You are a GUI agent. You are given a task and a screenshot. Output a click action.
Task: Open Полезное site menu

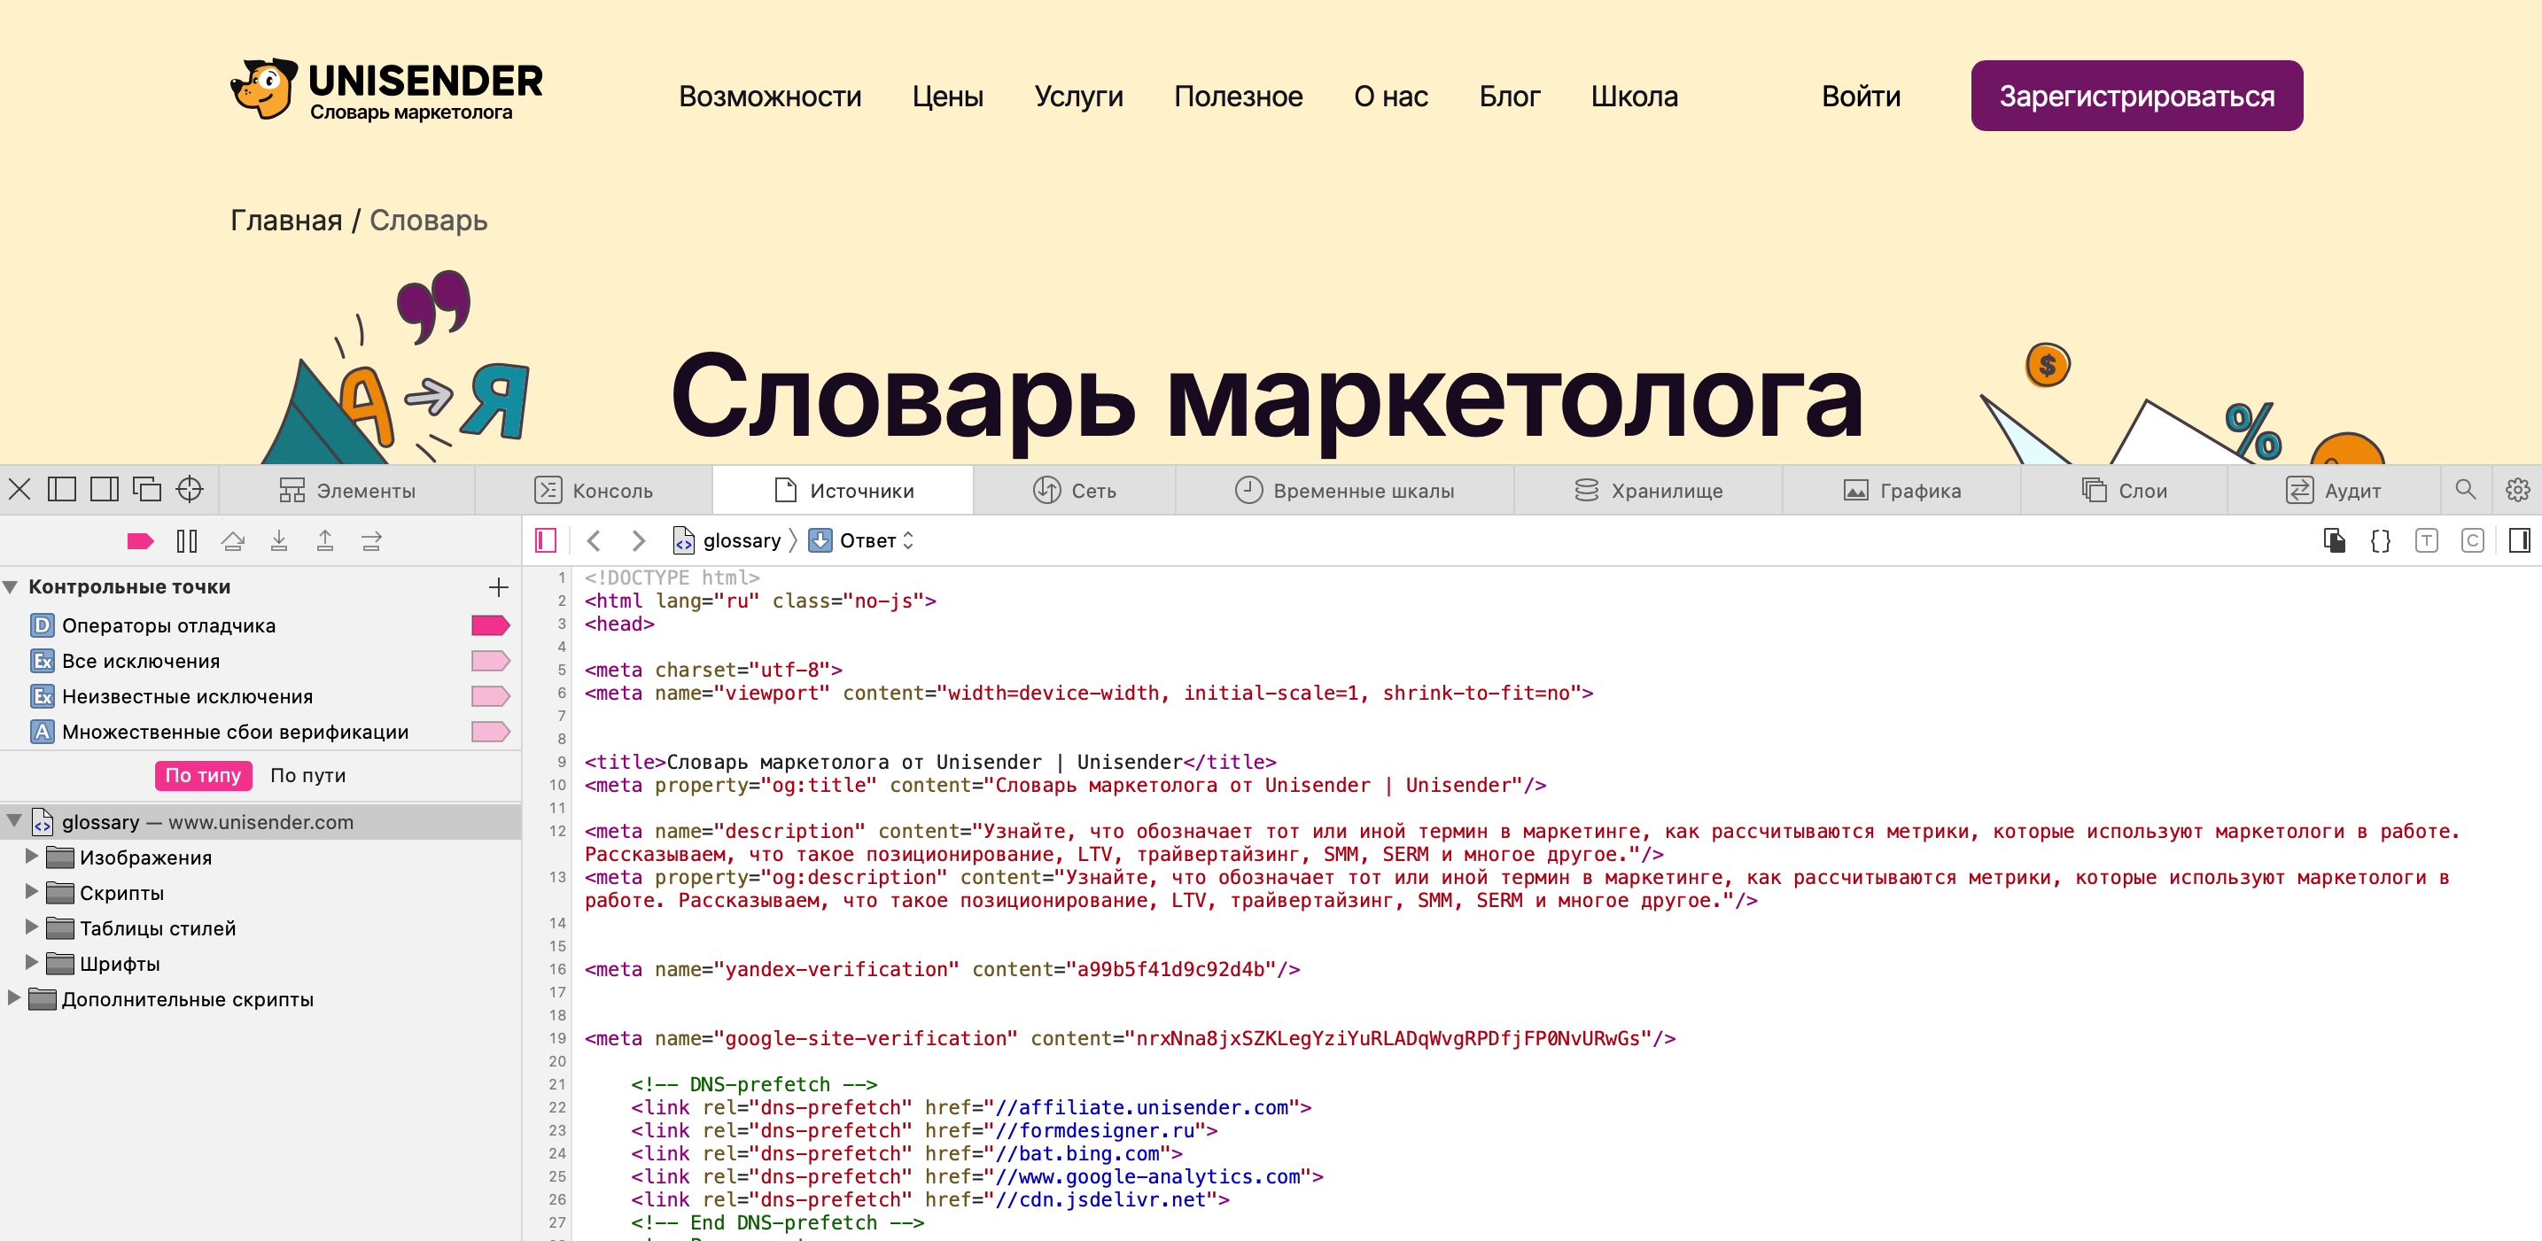pyautogui.click(x=1239, y=97)
